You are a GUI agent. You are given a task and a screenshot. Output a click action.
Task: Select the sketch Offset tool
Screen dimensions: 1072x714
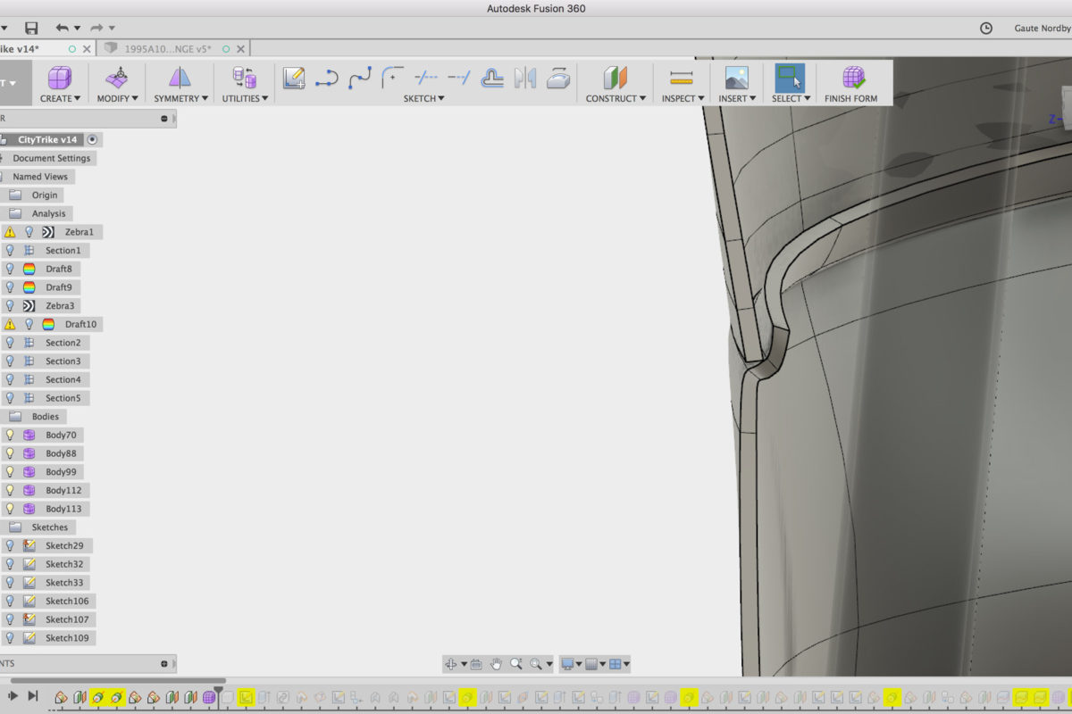pyautogui.click(x=492, y=79)
